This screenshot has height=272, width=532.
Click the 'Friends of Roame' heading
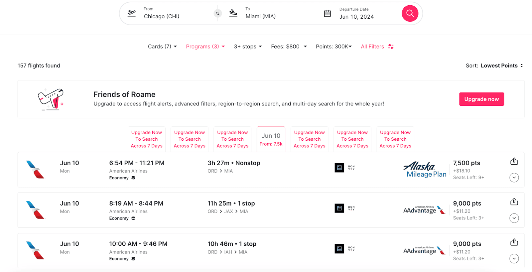(x=124, y=94)
